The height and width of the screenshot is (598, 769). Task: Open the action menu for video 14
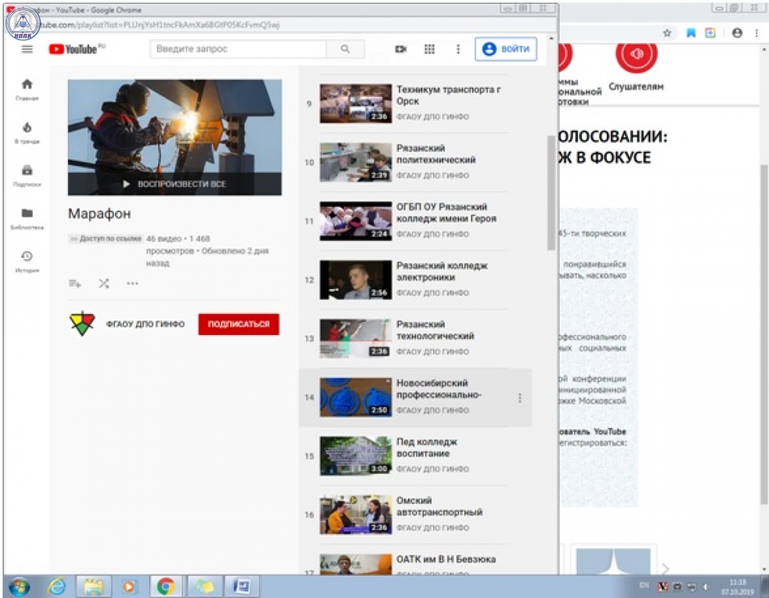tap(520, 398)
